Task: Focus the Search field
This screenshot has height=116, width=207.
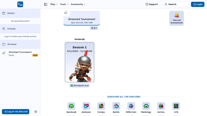Action: pyautogui.click(x=175, y=4)
